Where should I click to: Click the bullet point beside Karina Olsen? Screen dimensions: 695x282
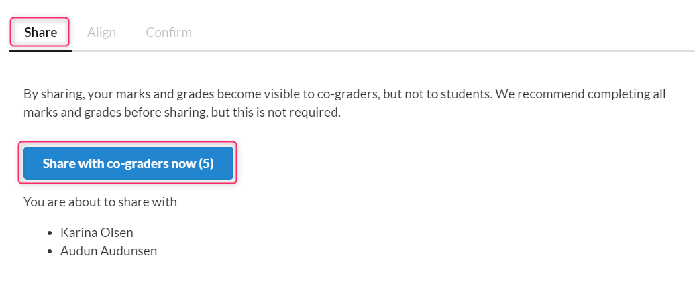[50, 233]
